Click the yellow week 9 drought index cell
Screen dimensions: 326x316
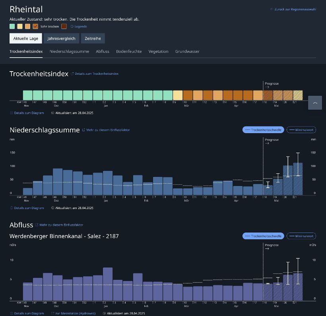178,95
